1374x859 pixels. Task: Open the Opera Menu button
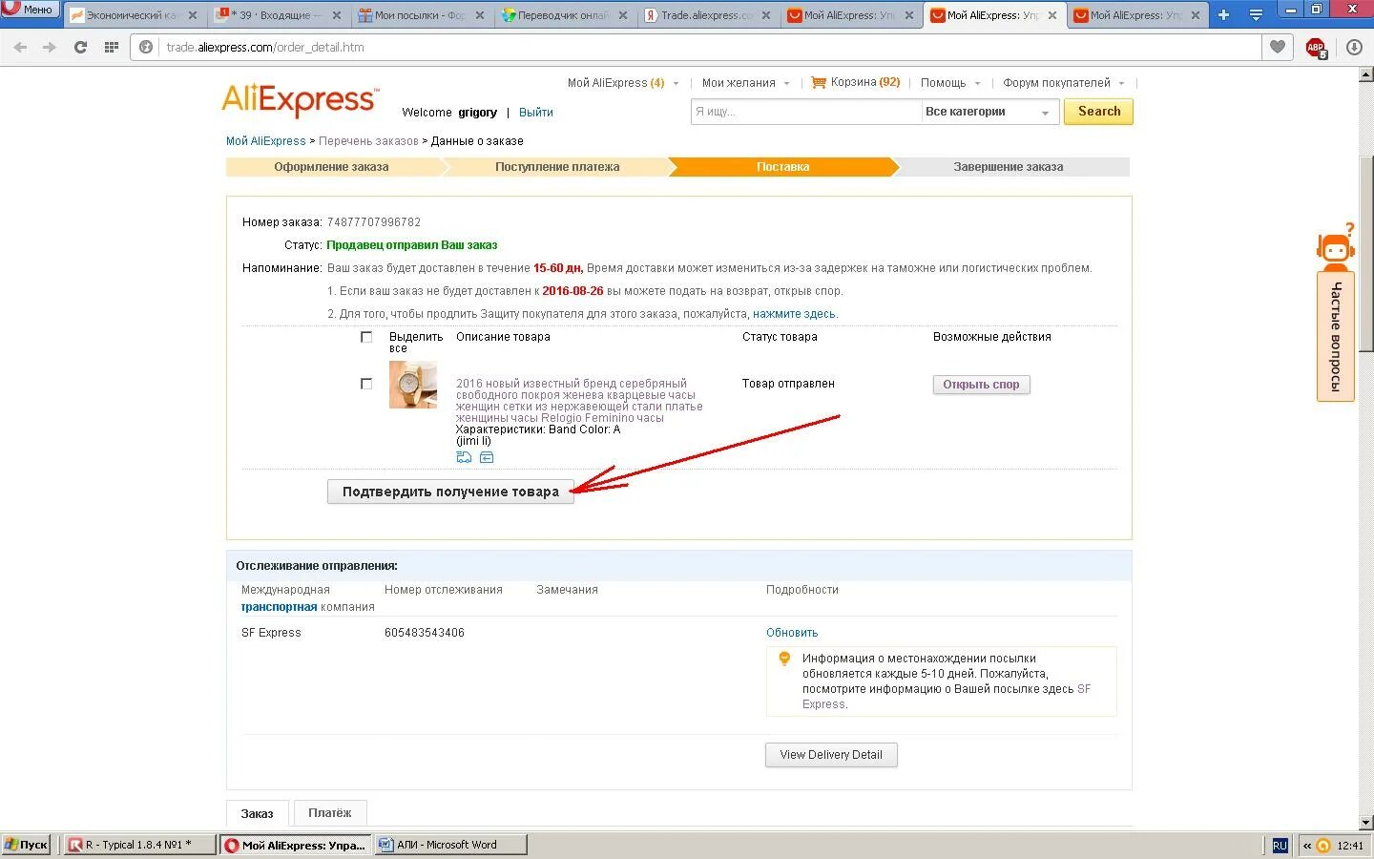[31, 9]
